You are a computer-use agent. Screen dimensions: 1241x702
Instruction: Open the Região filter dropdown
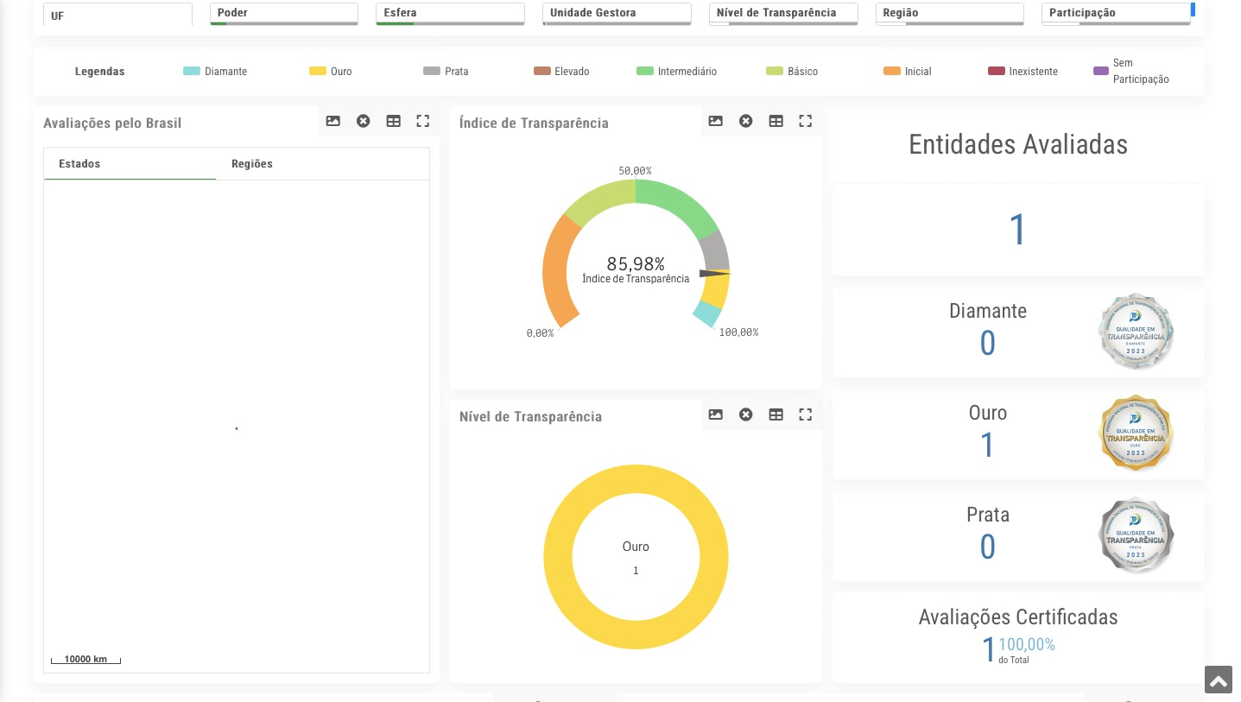tap(948, 13)
